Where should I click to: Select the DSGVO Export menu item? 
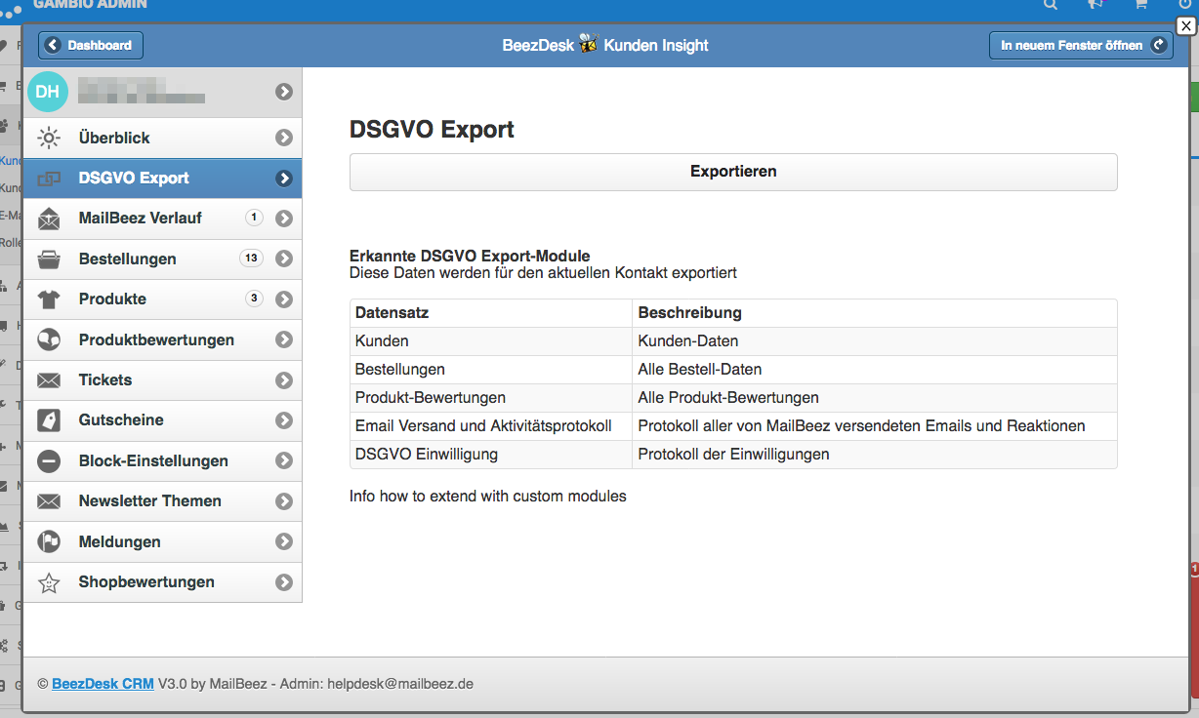pos(162,179)
